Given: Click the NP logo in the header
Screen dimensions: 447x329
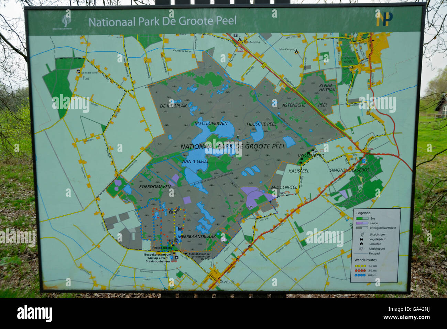Looking at the screenshot, I should point(384,19).
